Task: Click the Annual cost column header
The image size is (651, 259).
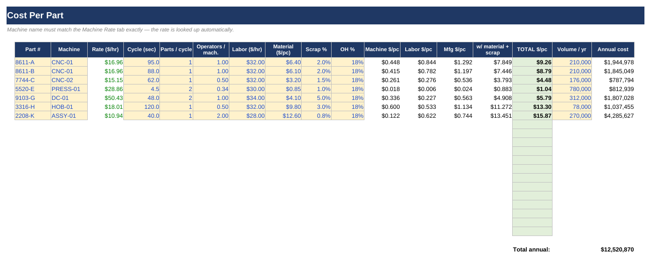Action: pyautogui.click(x=613, y=49)
